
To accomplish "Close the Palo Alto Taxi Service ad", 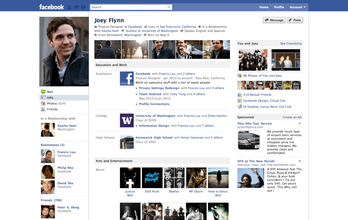I will click(x=300, y=124).
